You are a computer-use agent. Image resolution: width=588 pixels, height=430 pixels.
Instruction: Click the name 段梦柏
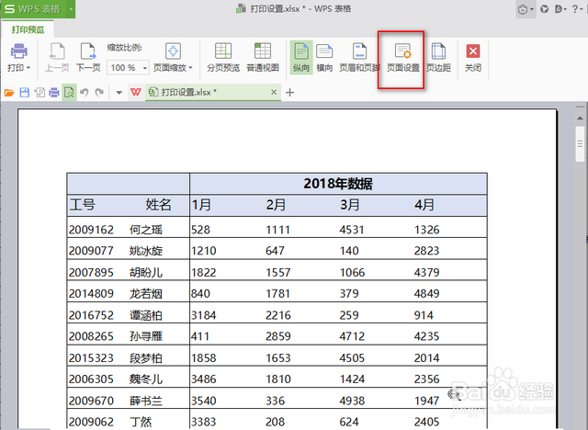pyautogui.click(x=146, y=357)
